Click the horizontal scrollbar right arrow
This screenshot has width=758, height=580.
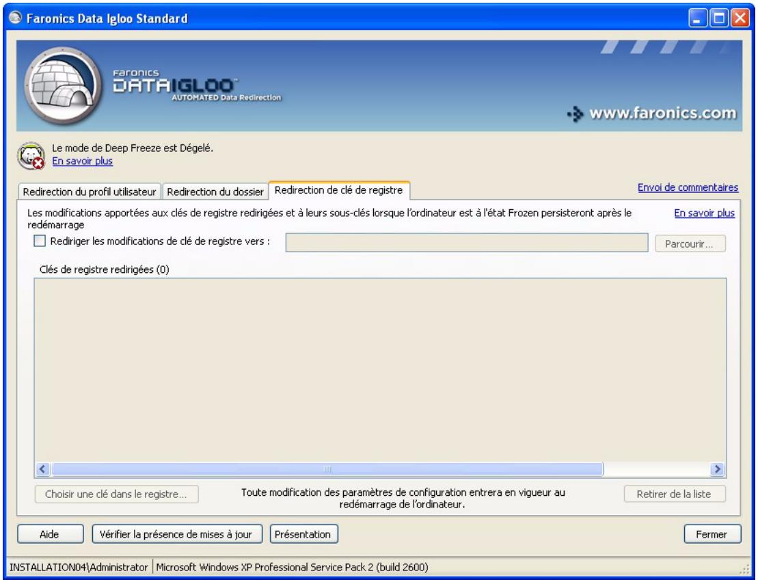coord(718,469)
